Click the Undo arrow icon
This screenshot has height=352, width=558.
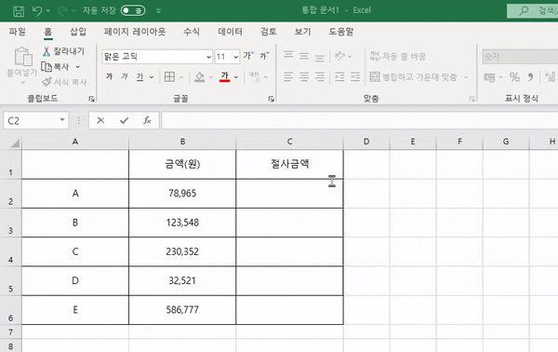click(x=37, y=10)
